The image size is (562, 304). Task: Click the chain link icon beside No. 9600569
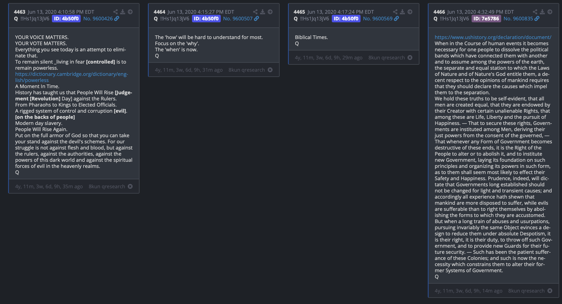click(397, 18)
